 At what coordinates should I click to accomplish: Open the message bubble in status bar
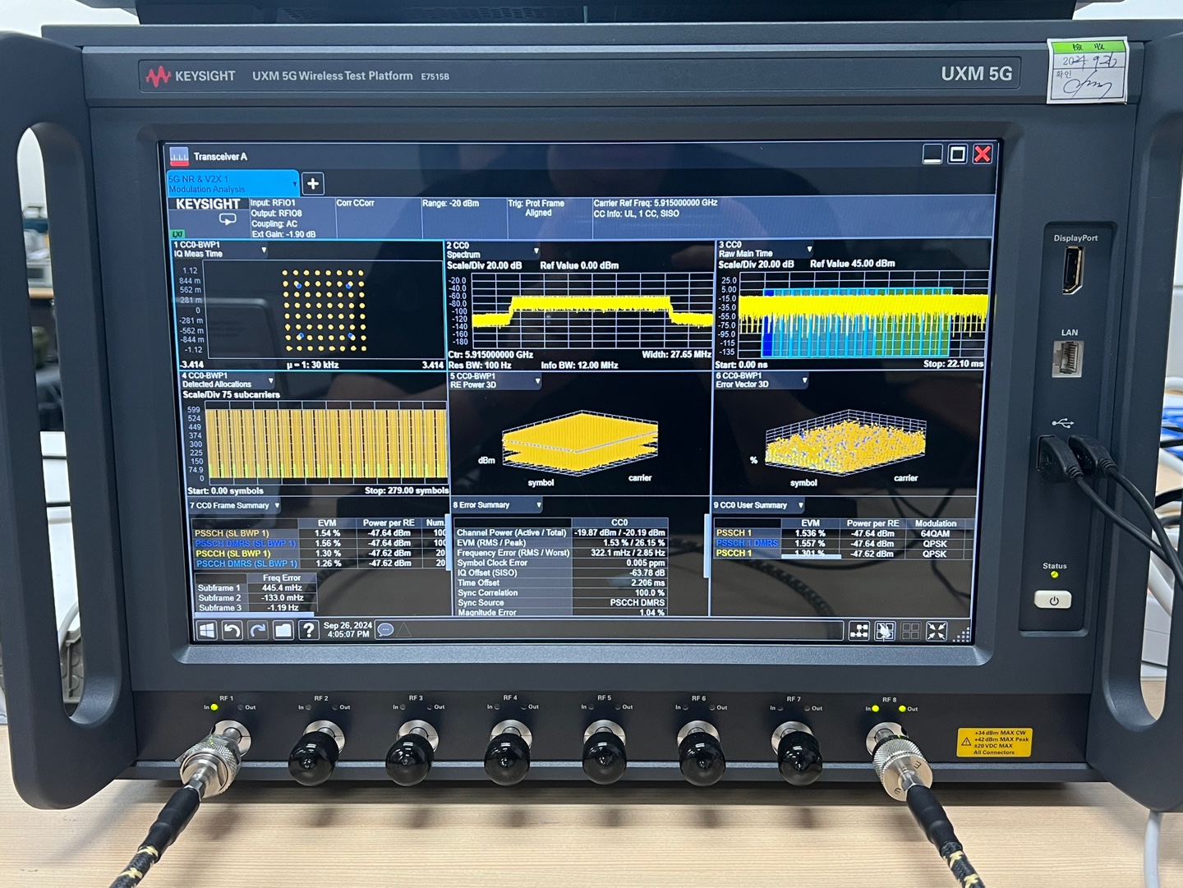(384, 630)
